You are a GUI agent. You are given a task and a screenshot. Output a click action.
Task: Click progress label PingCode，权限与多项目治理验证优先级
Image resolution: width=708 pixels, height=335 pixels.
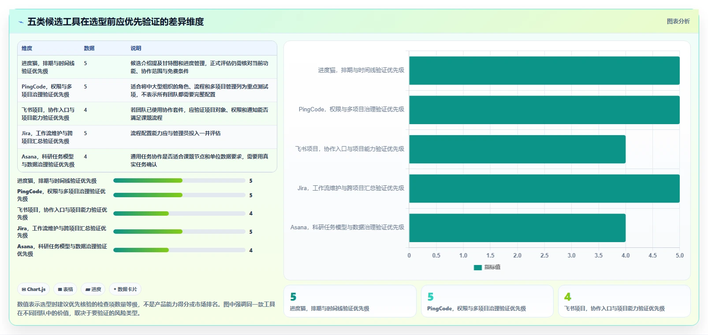(62, 195)
